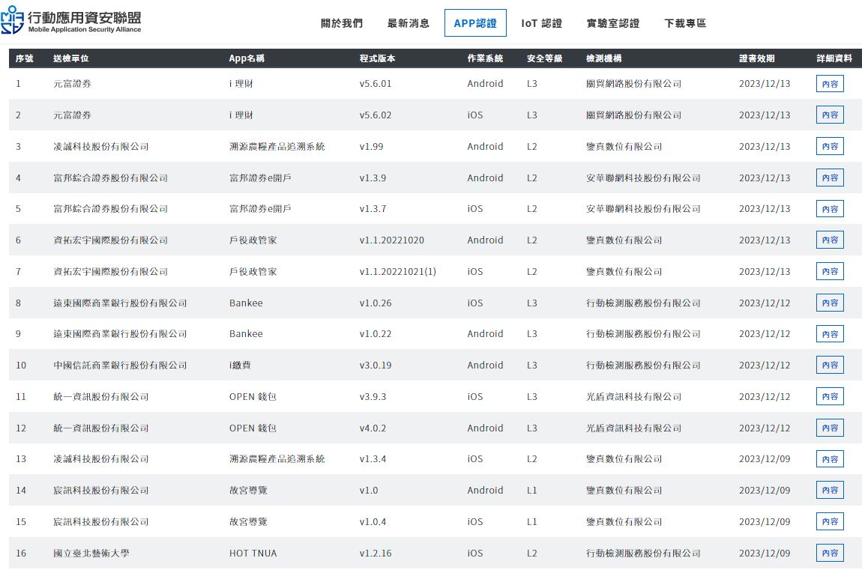Click the 作業系統 column header
The width and height of the screenshot is (862, 573).
tap(485, 58)
